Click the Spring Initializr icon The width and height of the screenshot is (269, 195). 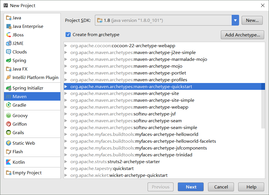[9, 88]
